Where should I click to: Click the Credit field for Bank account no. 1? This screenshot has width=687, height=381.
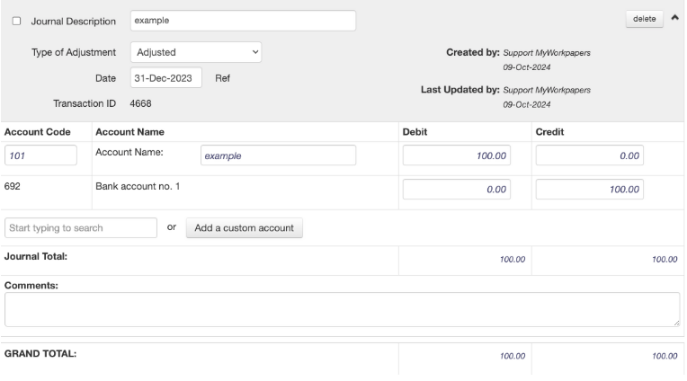(590, 190)
